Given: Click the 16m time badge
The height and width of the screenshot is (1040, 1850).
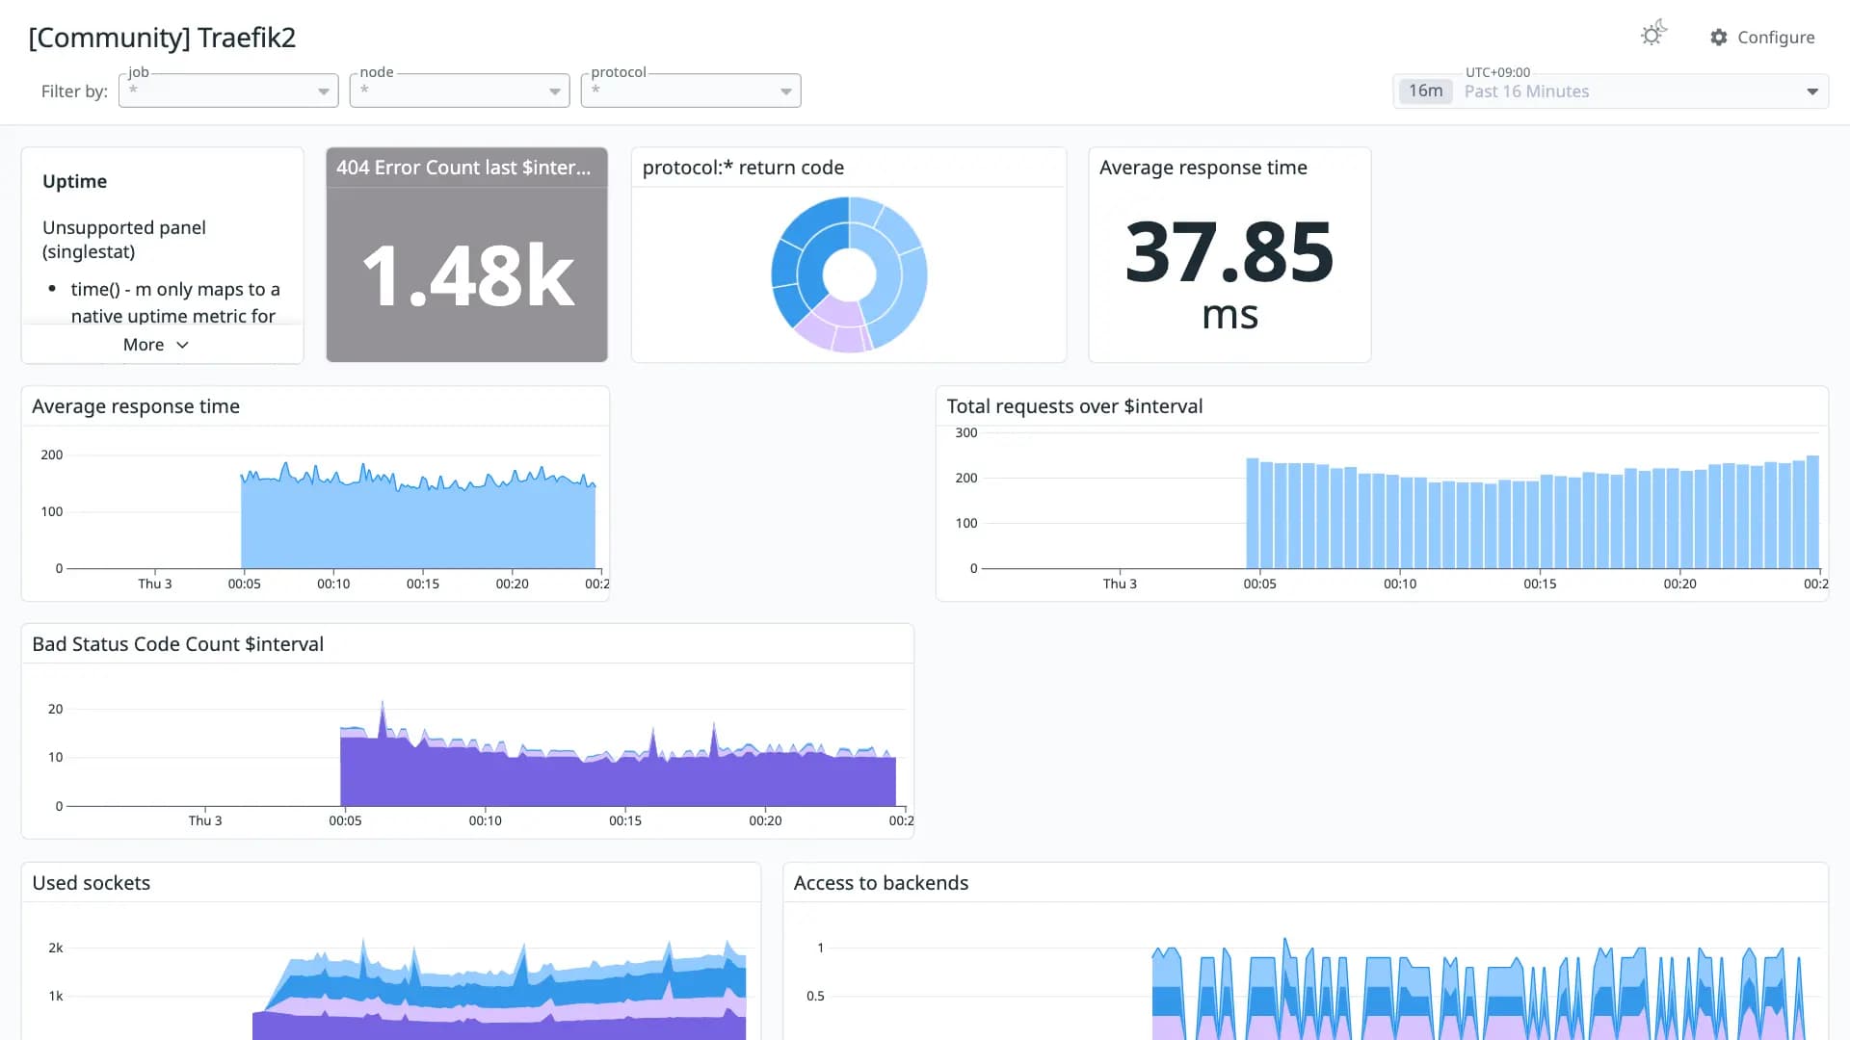Looking at the screenshot, I should point(1425,91).
